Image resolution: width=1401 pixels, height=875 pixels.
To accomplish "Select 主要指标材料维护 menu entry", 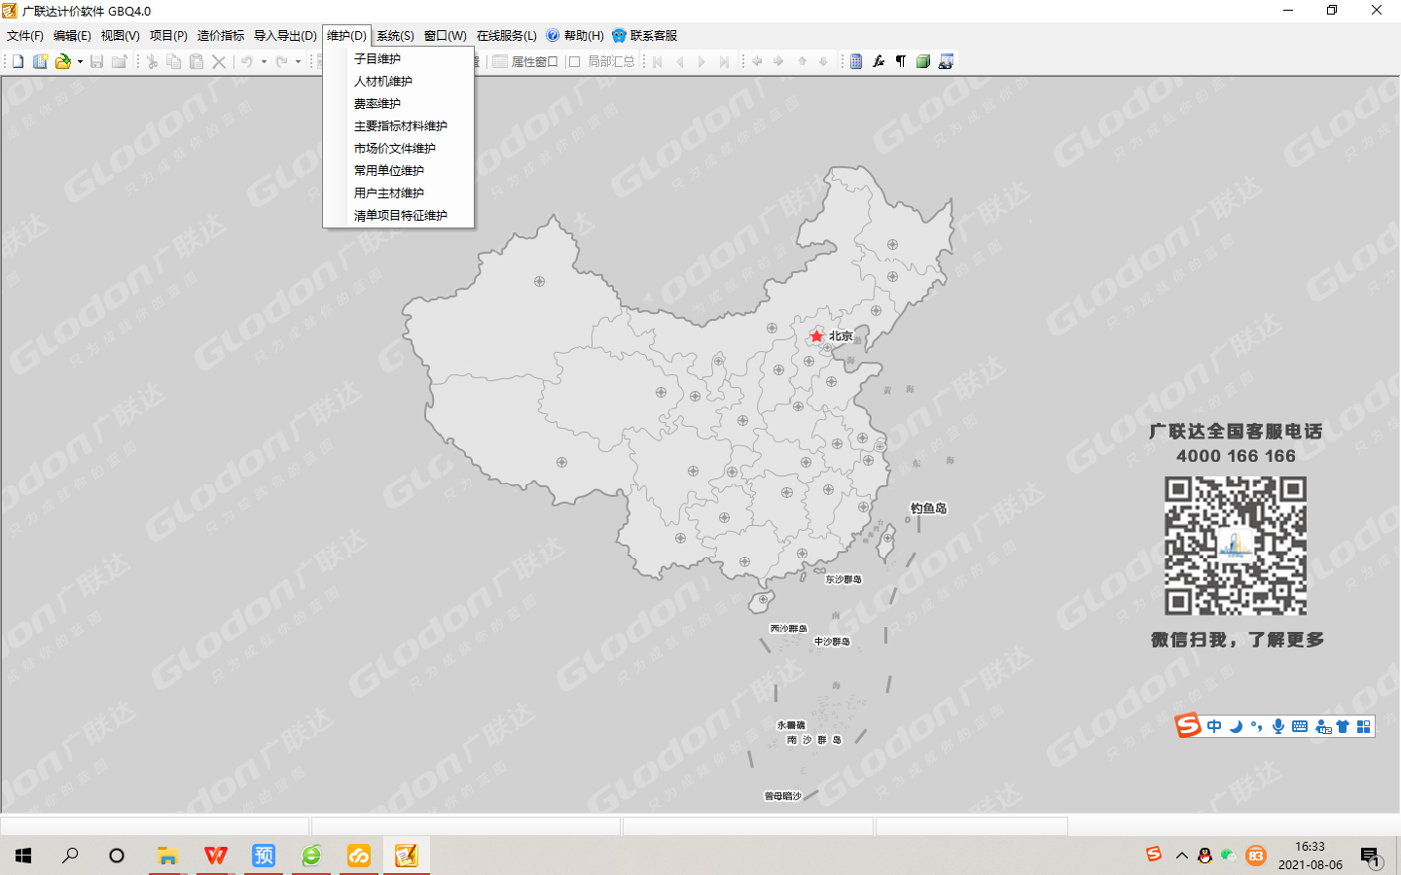I will [x=399, y=125].
